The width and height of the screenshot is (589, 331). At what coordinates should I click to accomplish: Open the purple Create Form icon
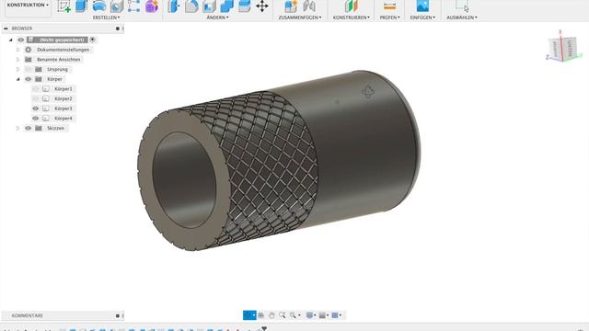[x=152, y=6]
